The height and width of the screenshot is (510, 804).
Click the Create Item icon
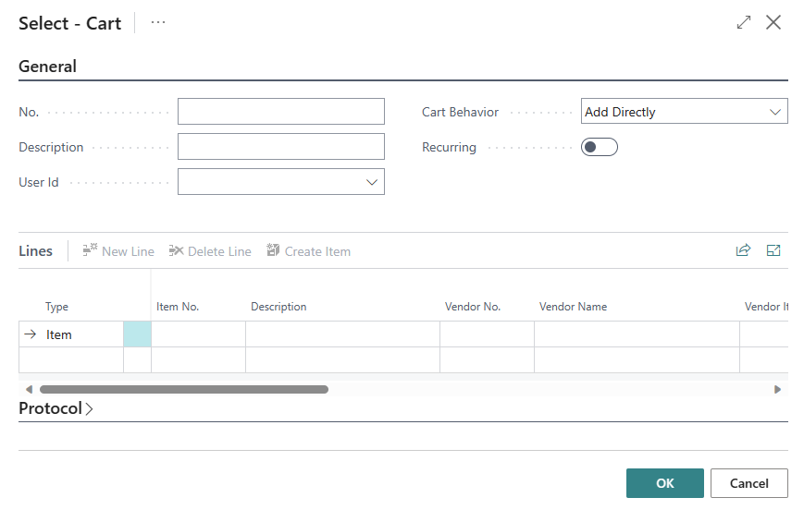(x=273, y=250)
